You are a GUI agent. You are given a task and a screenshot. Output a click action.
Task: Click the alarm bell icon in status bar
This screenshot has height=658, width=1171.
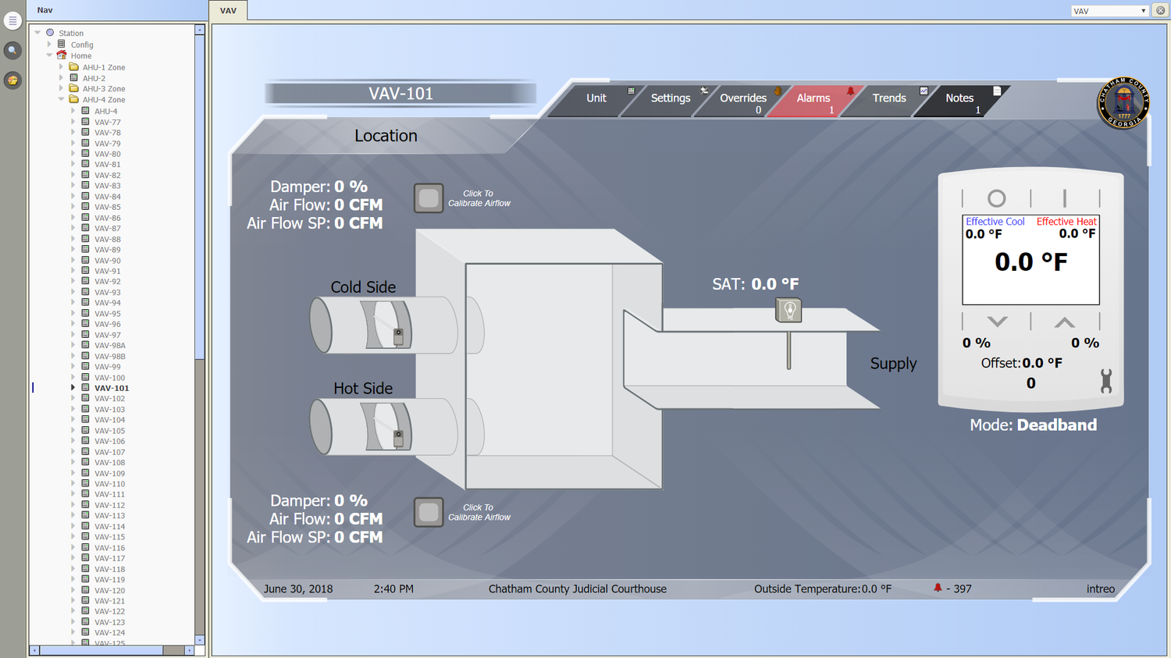tap(938, 588)
